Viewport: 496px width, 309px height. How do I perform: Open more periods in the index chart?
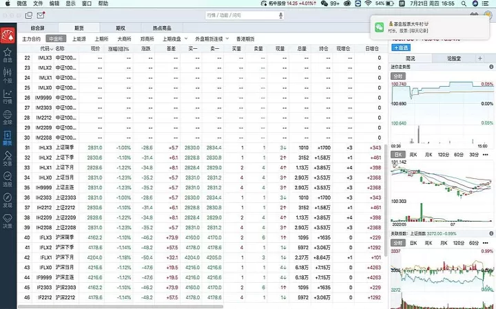[486, 243]
